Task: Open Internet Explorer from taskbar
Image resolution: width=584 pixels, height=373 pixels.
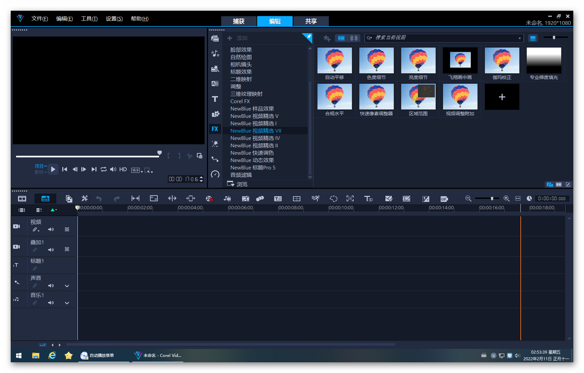Action: pyautogui.click(x=52, y=356)
